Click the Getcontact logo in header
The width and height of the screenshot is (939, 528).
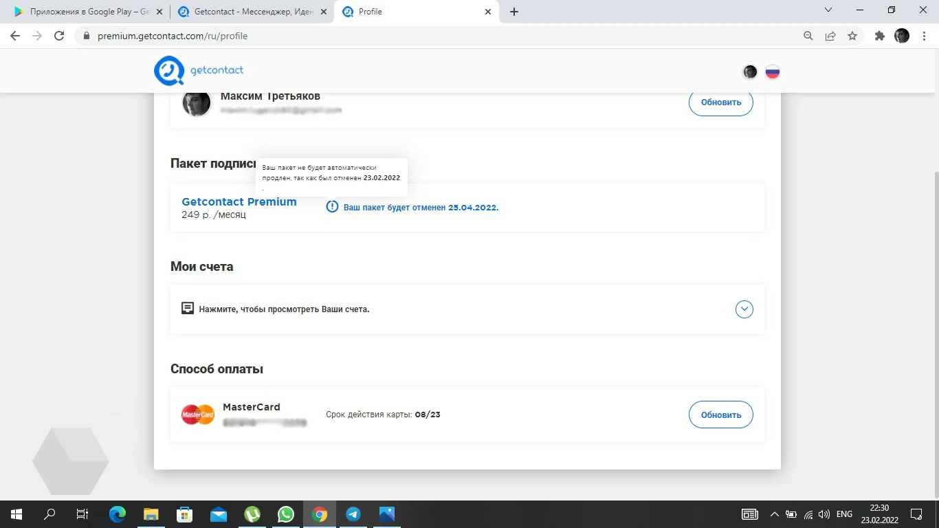tap(199, 70)
